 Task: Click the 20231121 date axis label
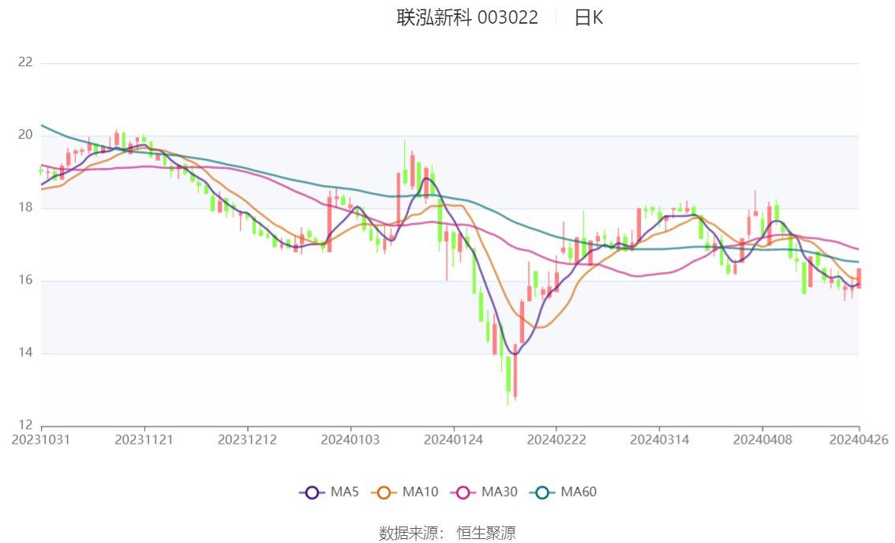(144, 440)
